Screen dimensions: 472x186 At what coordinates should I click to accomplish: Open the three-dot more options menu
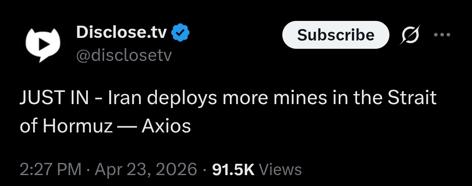442,35
